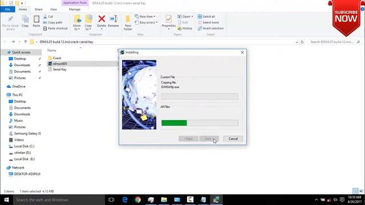Open File Explorer from taskbar

(164, 200)
